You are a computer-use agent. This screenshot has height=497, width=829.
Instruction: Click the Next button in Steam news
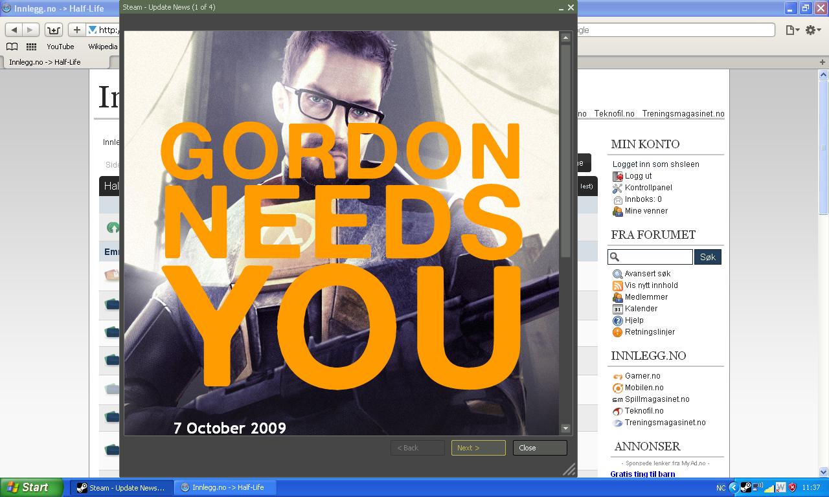pyautogui.click(x=478, y=448)
